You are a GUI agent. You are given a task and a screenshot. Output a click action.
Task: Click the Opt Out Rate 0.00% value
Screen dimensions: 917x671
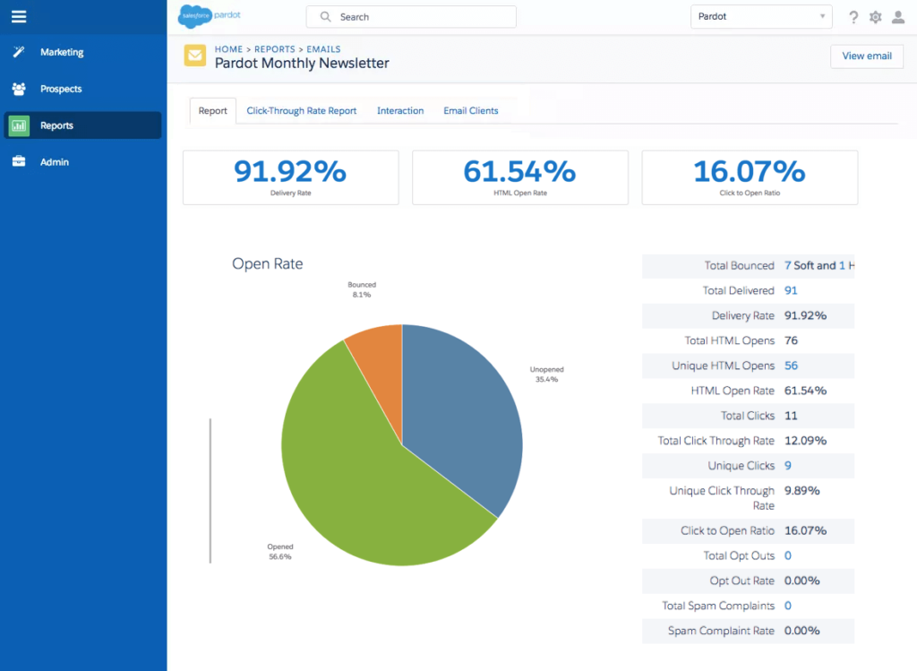pyautogui.click(x=801, y=581)
